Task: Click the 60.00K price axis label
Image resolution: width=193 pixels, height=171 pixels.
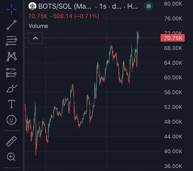Action: click(173, 78)
